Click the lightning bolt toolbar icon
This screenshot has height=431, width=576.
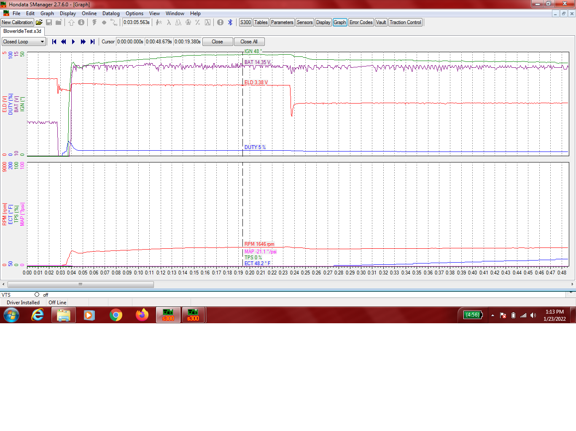click(94, 22)
